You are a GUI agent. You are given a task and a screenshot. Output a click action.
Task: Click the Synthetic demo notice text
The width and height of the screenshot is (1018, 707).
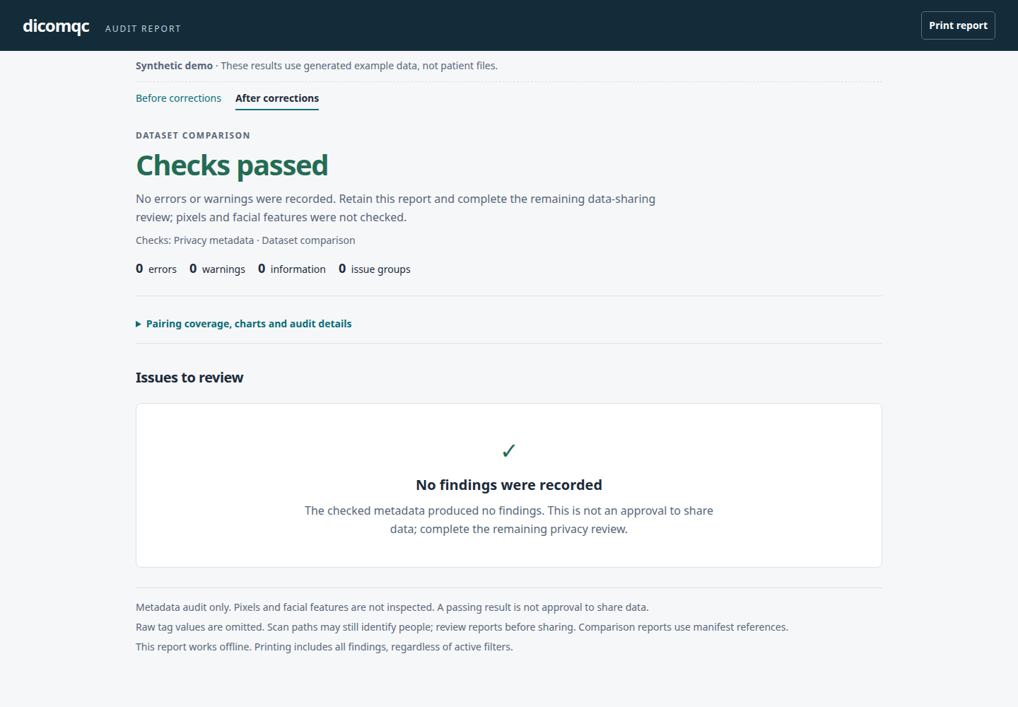(x=317, y=66)
